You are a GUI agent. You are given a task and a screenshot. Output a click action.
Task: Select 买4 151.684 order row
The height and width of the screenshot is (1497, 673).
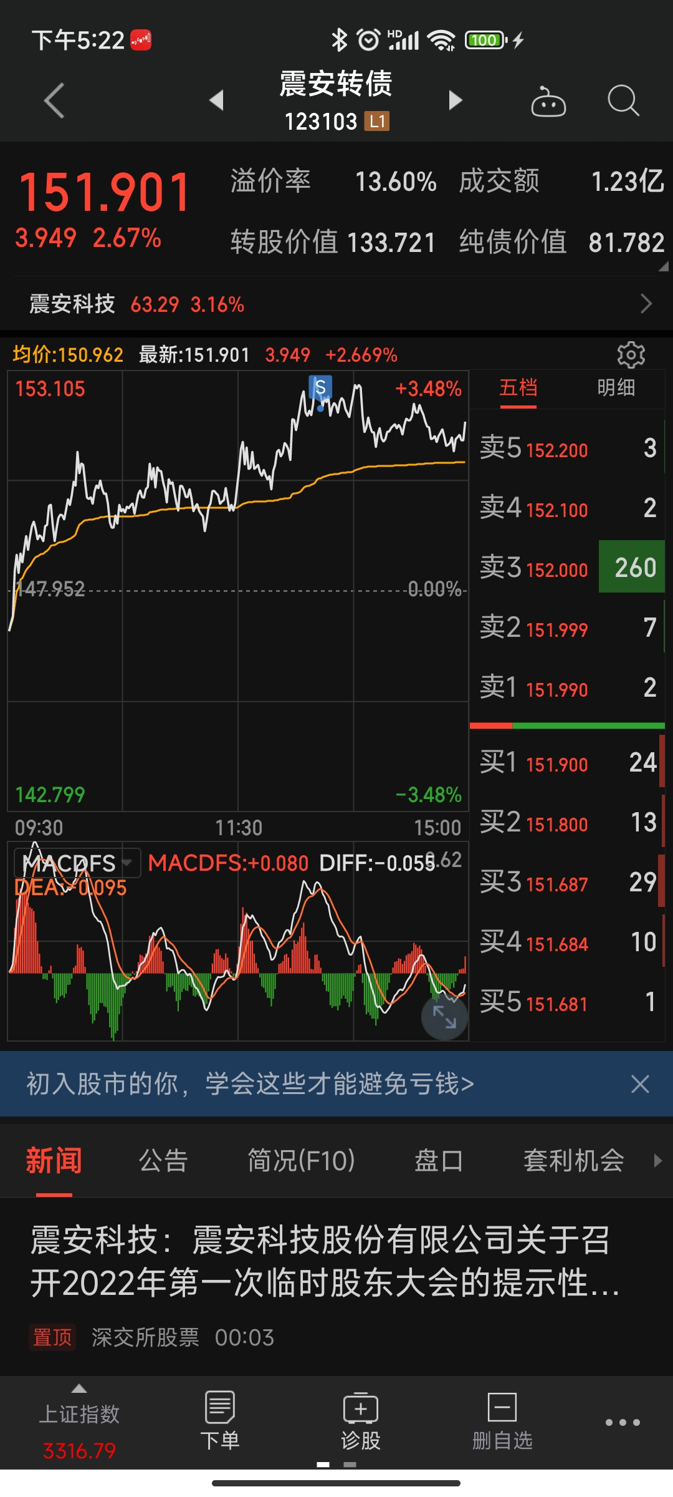point(567,942)
